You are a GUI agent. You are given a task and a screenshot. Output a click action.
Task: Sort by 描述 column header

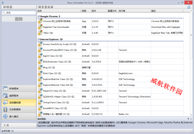coord(167,11)
